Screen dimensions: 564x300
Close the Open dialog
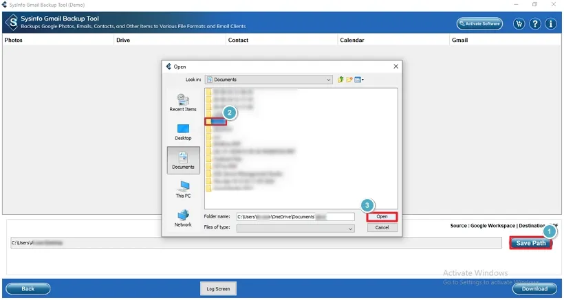coord(395,67)
